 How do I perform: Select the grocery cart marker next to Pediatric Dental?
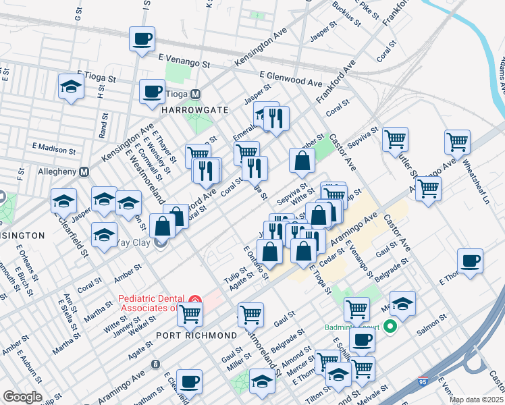(x=190, y=315)
